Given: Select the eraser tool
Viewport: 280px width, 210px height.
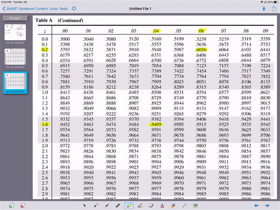Looking at the screenshot, I should pyautogui.click(x=151, y=205).
